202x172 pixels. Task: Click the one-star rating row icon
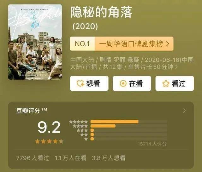[86, 139]
